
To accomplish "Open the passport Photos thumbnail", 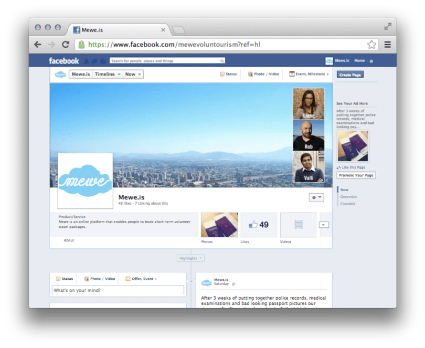I will (219, 225).
